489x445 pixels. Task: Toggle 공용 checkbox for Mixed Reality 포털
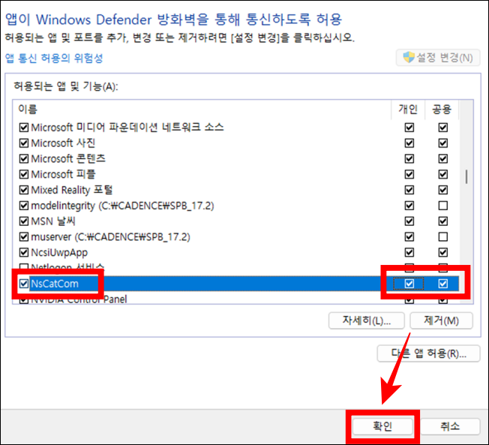pos(443,190)
